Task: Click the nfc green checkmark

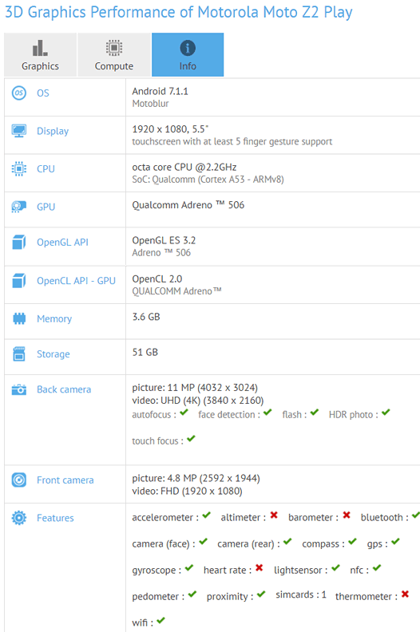Action: [377, 568]
